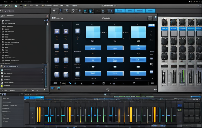Click the colorful round icon in the top toolbar
Viewport: 202px width, 128px height.
pos(6,6)
